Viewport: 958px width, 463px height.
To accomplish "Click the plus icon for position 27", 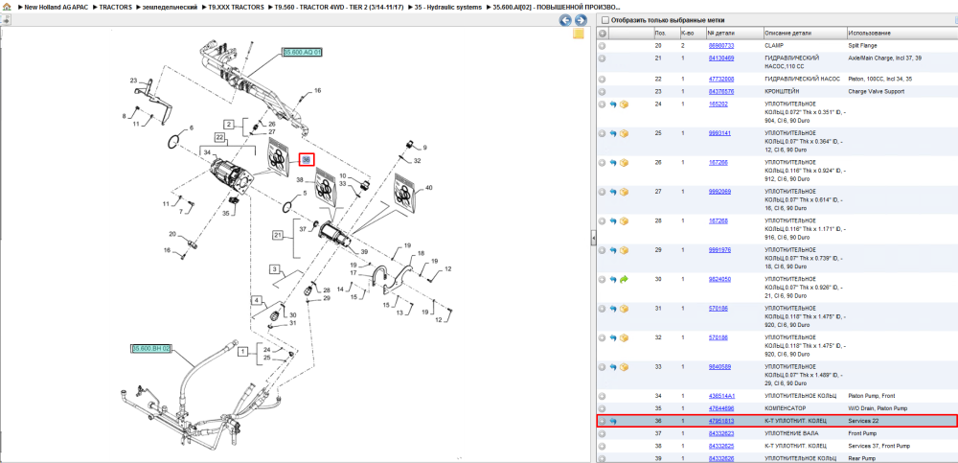I will [x=602, y=192].
